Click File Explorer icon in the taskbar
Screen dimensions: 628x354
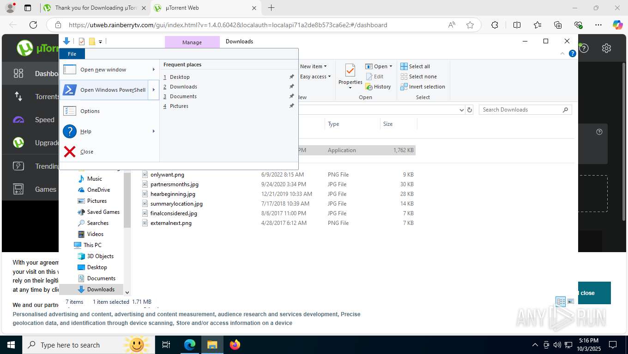pos(212,344)
